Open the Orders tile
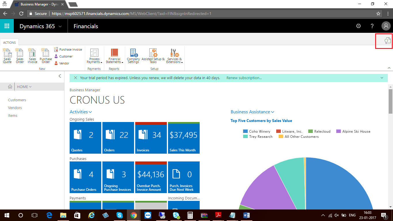 (118, 138)
